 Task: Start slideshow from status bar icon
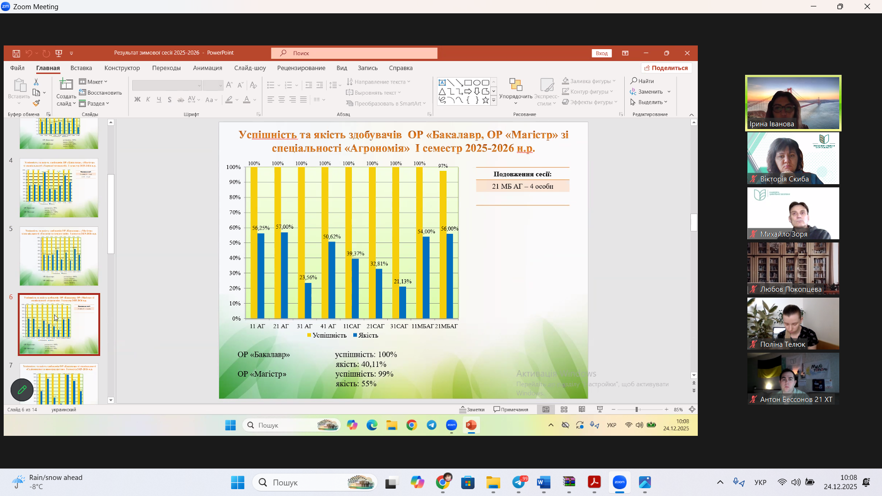tap(600, 409)
